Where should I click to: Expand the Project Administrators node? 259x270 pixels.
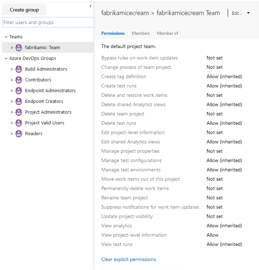12,112
